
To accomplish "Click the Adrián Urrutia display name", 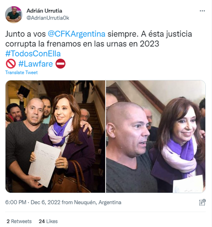I will (44, 11).
